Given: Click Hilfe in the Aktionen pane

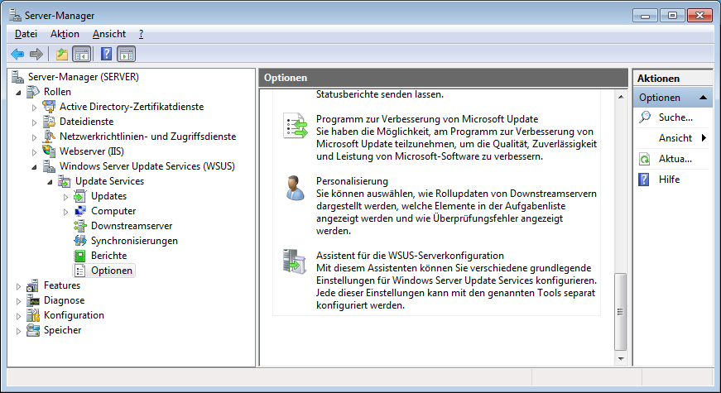Looking at the screenshot, I should 669,180.
